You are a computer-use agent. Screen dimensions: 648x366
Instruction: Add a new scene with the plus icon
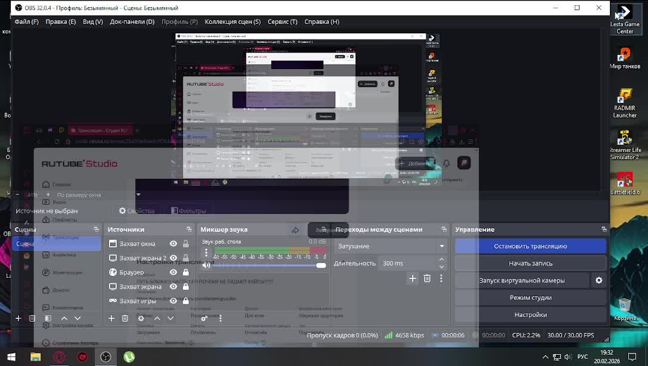18,318
